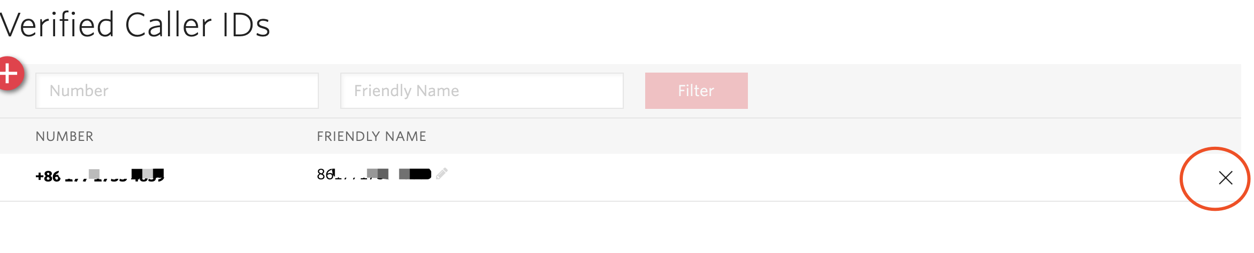Edit friendly name via pencil icon
Image resolution: width=1254 pixels, height=253 pixels.
(442, 173)
